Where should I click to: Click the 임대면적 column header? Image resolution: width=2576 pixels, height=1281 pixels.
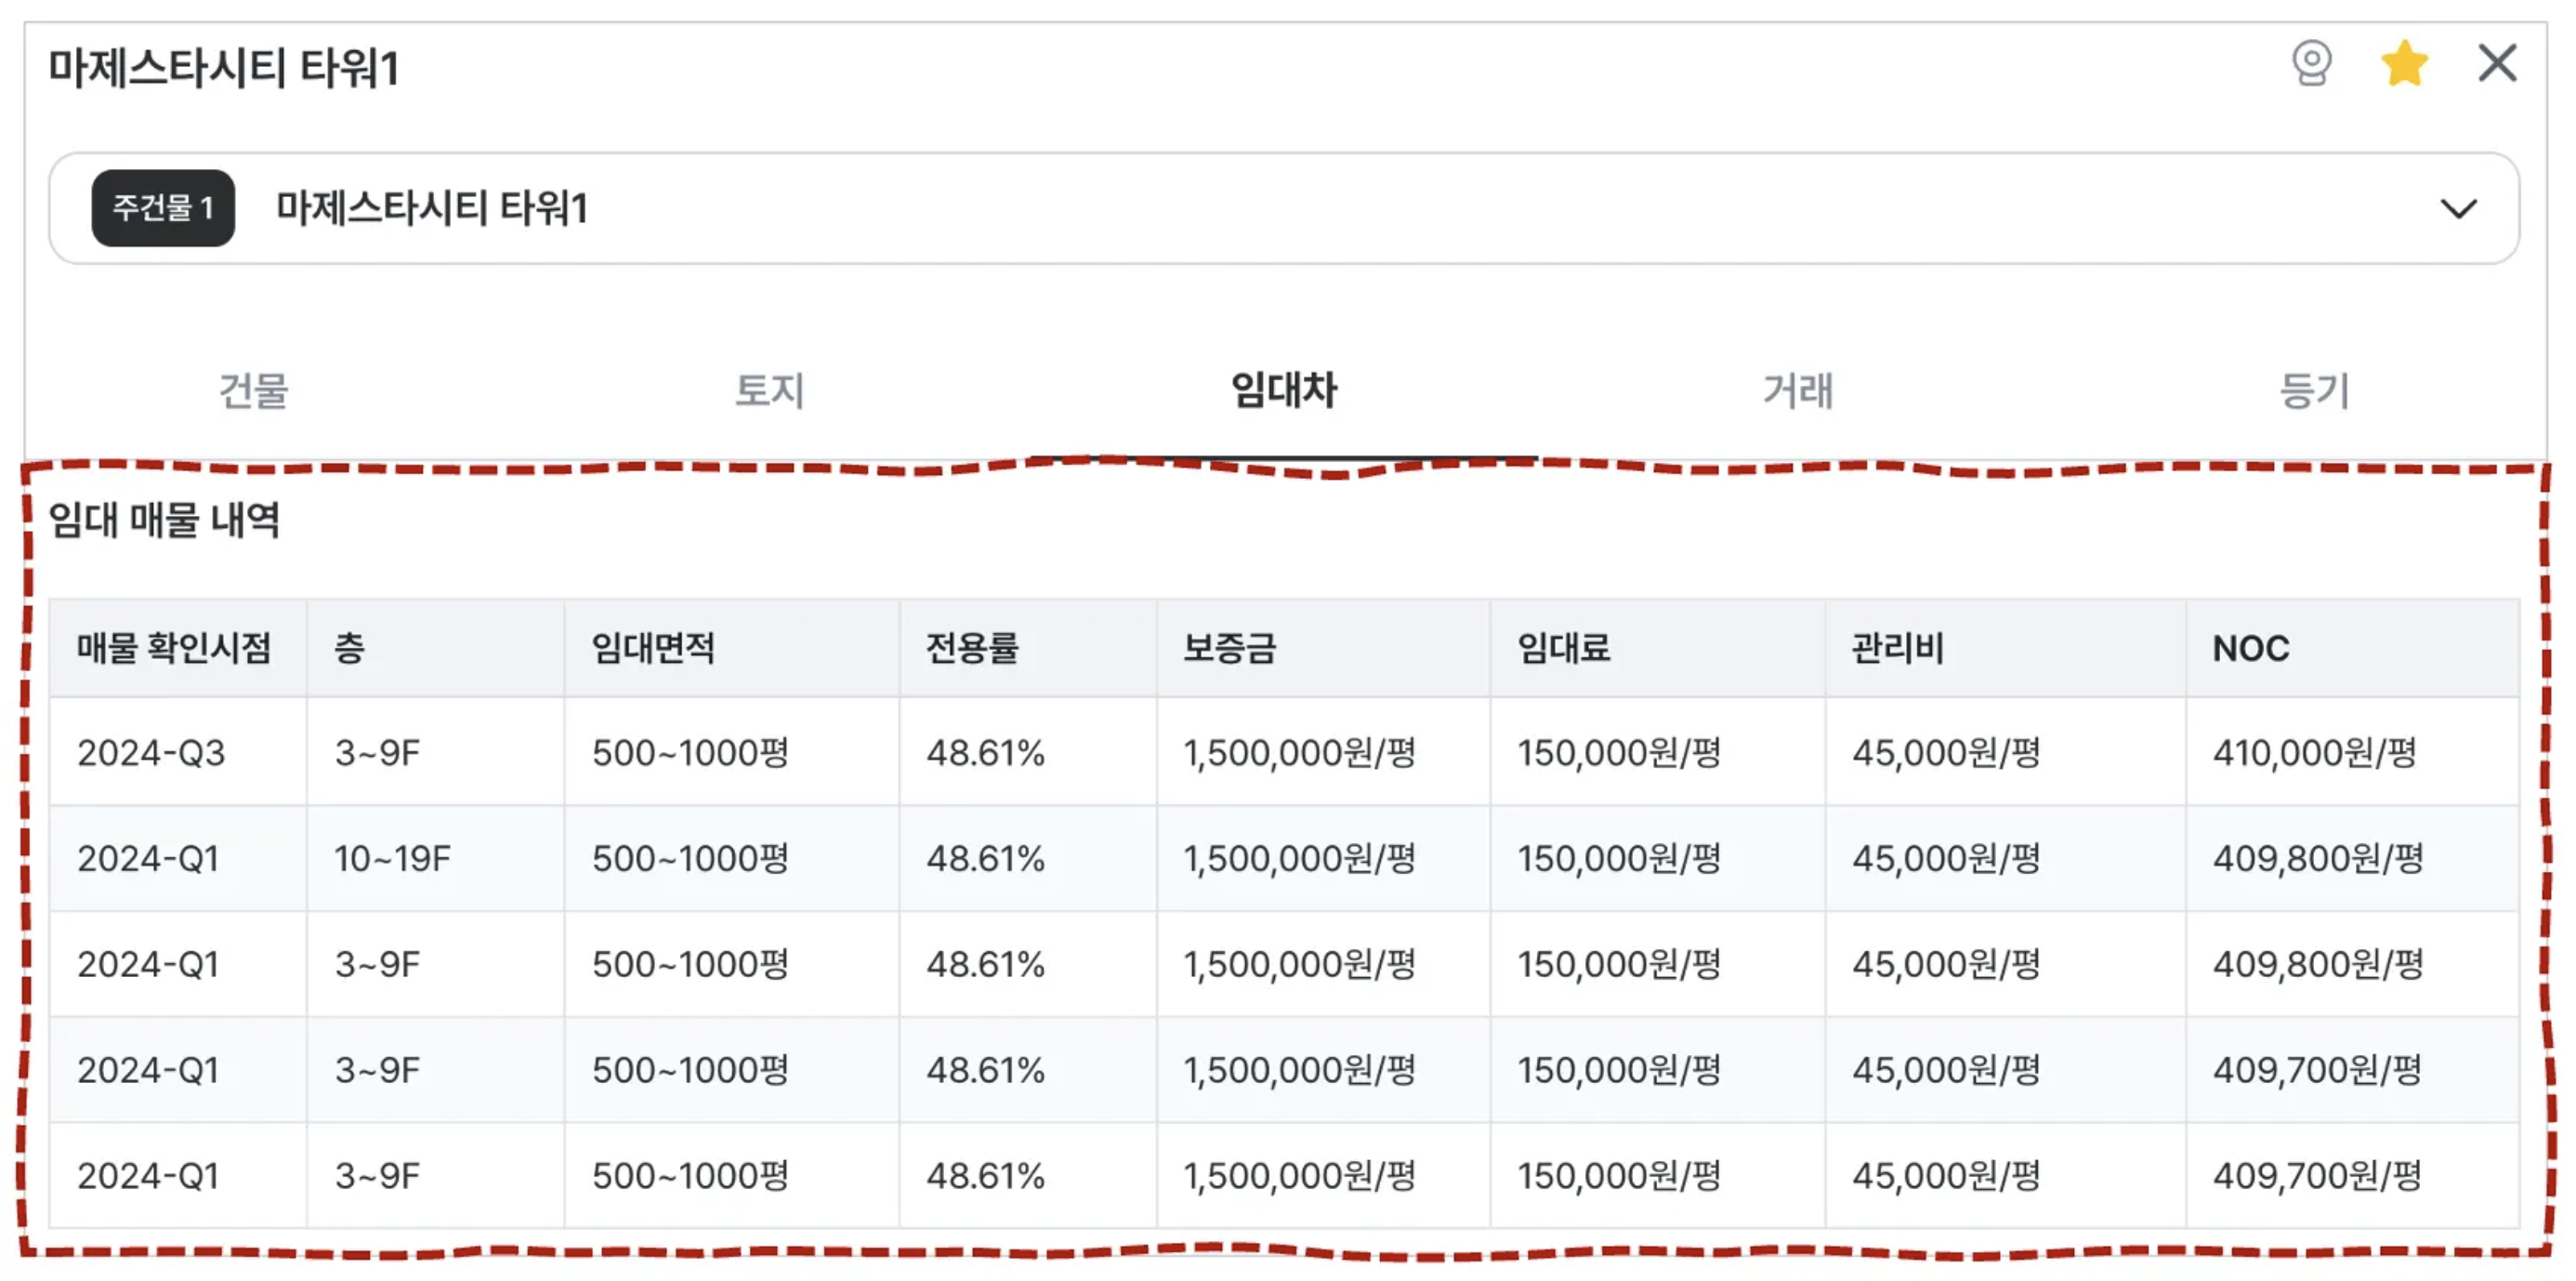click(653, 648)
